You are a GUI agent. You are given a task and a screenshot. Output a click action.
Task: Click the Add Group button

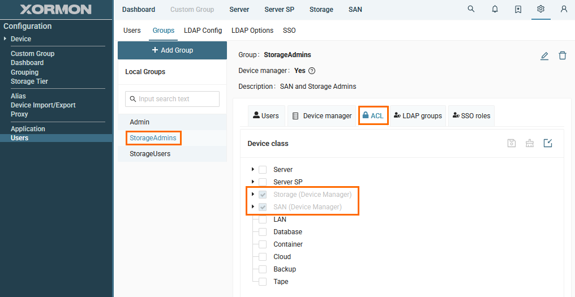pos(172,50)
